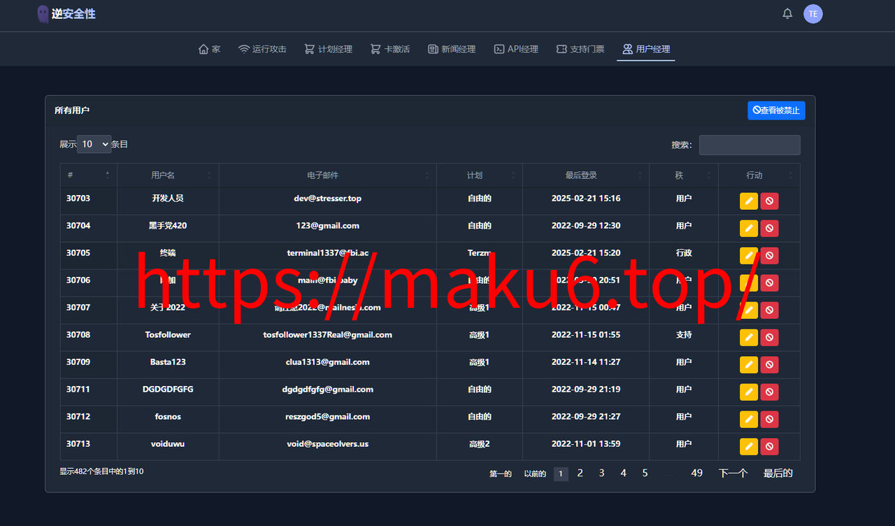The height and width of the screenshot is (526, 895).
Task: Click the 查看被禁止 button
Action: click(x=776, y=111)
